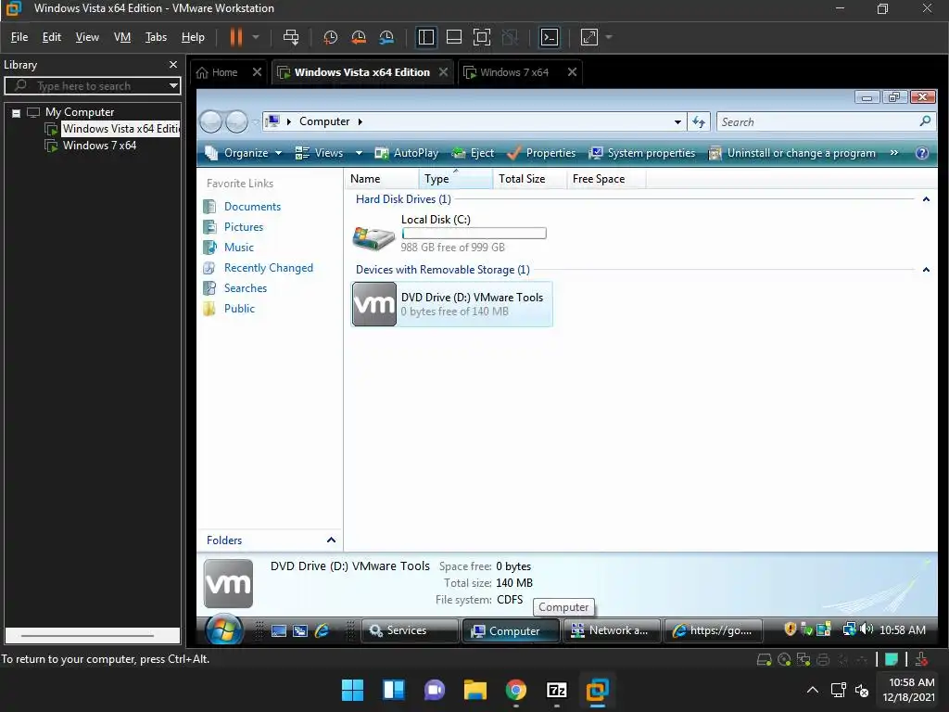This screenshot has height=712, width=949.
Task: Close the Windows Vista x64 Edition tab
Action: click(x=443, y=72)
